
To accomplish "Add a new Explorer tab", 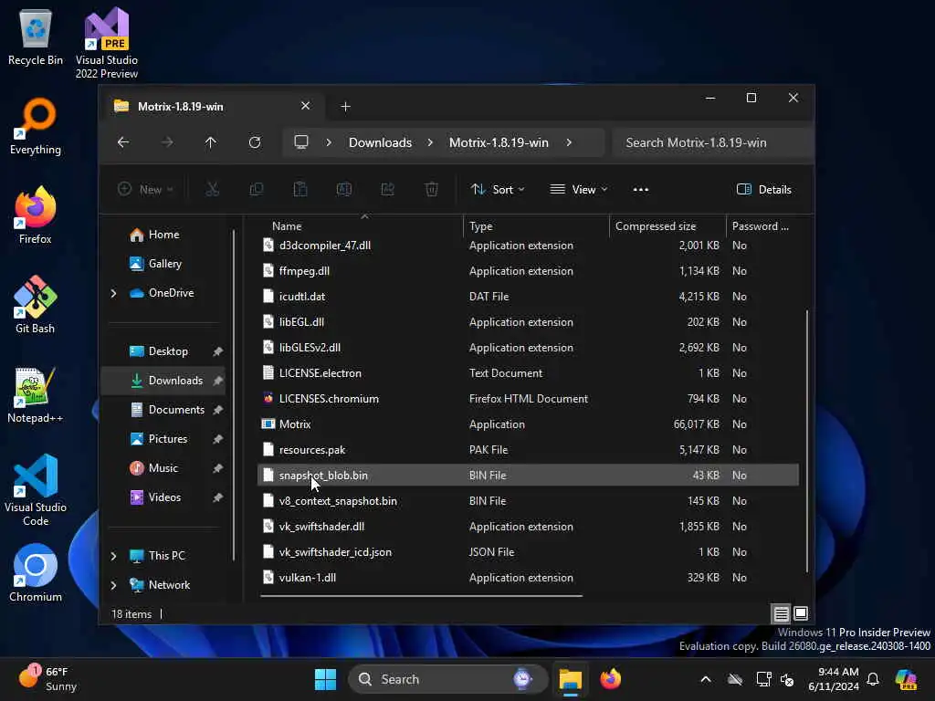I will pos(345,106).
